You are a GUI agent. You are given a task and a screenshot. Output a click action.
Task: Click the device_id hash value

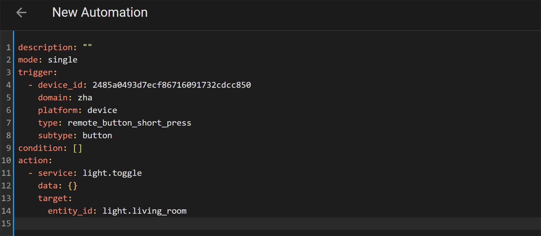pos(172,85)
